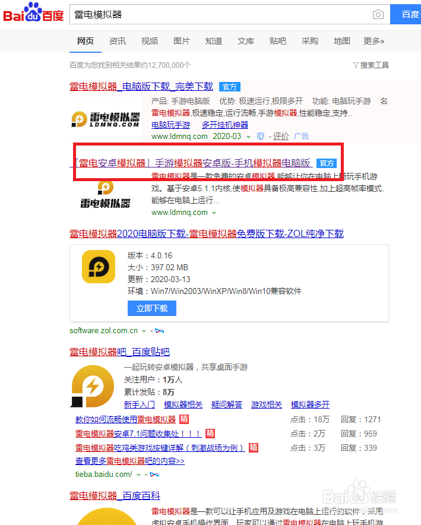The width and height of the screenshot is (421, 525).
Task: Switch to the 视频 tab
Action: point(150,41)
